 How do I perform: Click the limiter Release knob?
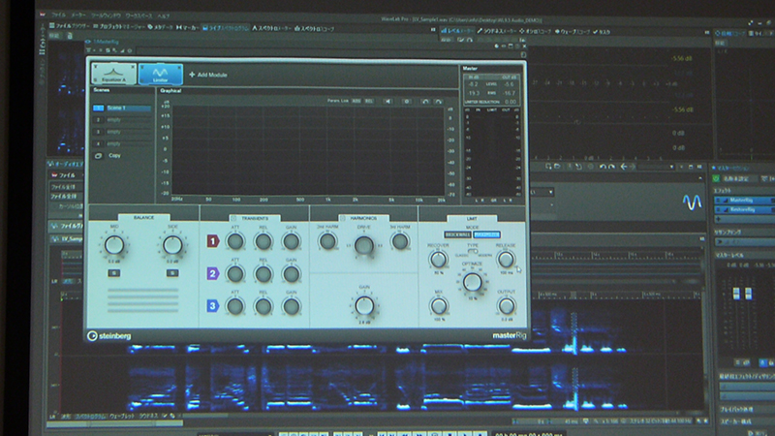click(x=505, y=260)
